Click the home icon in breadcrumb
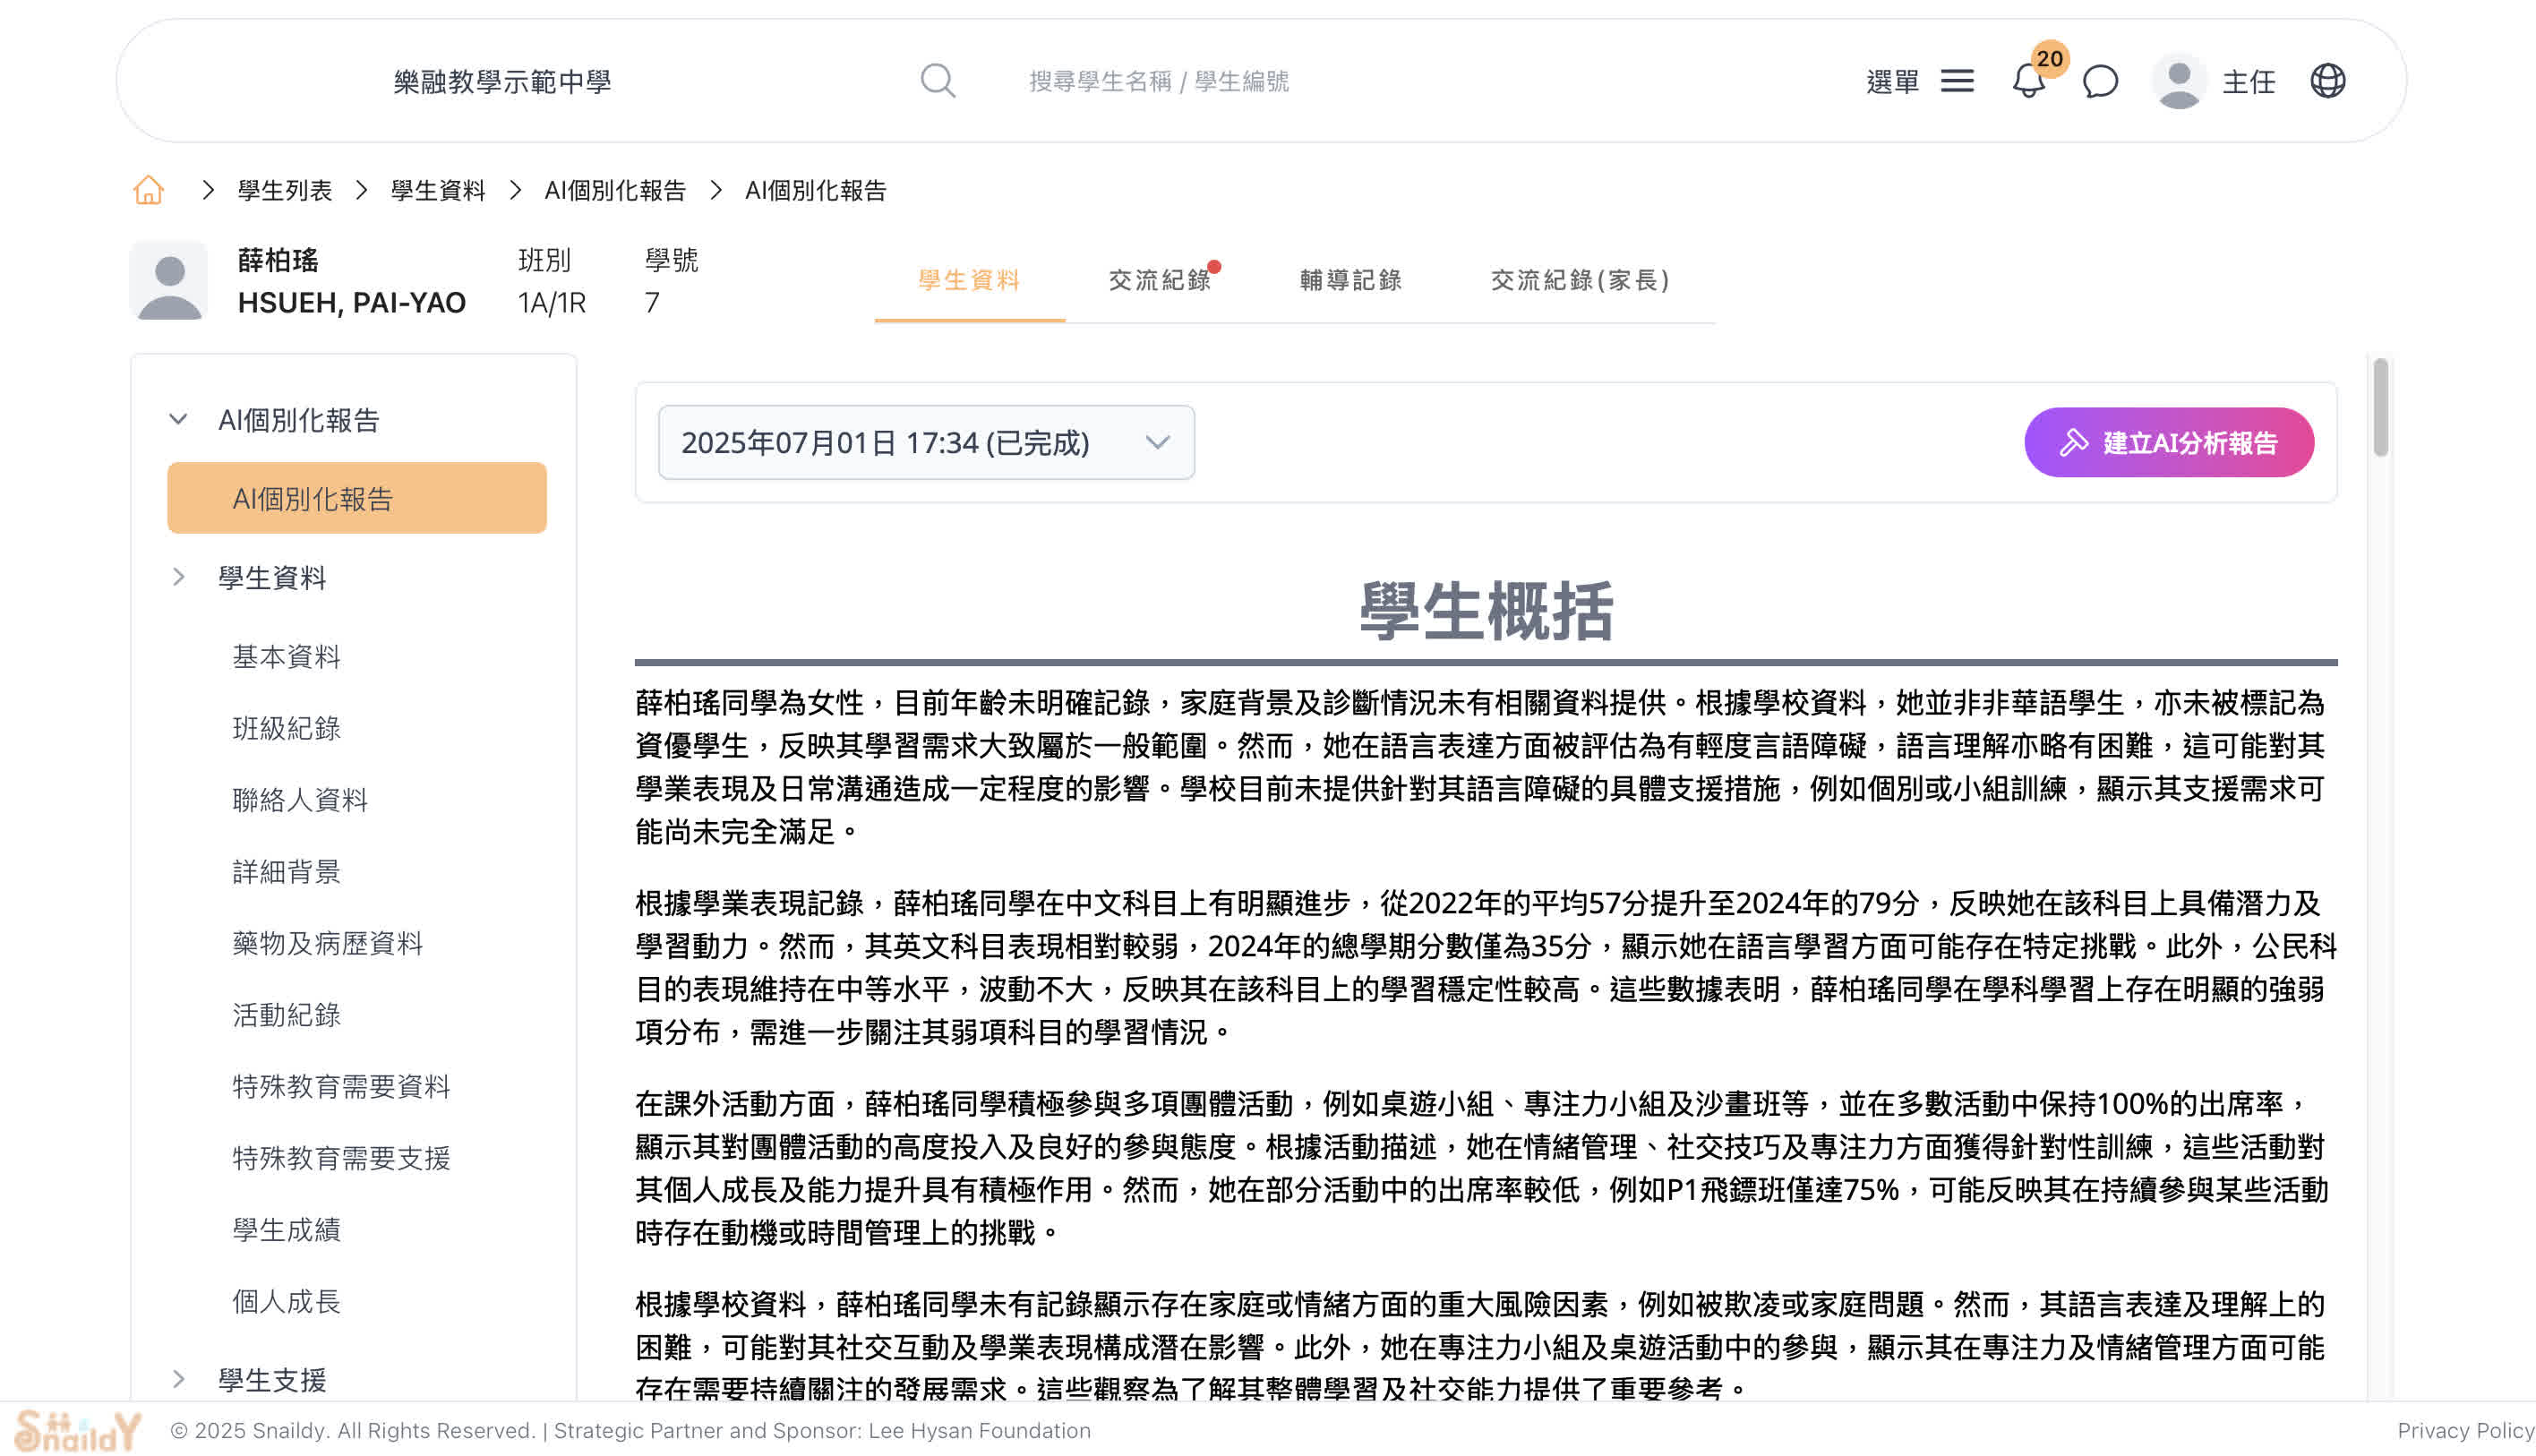Viewport: 2536px width, 1456px height. point(148,190)
